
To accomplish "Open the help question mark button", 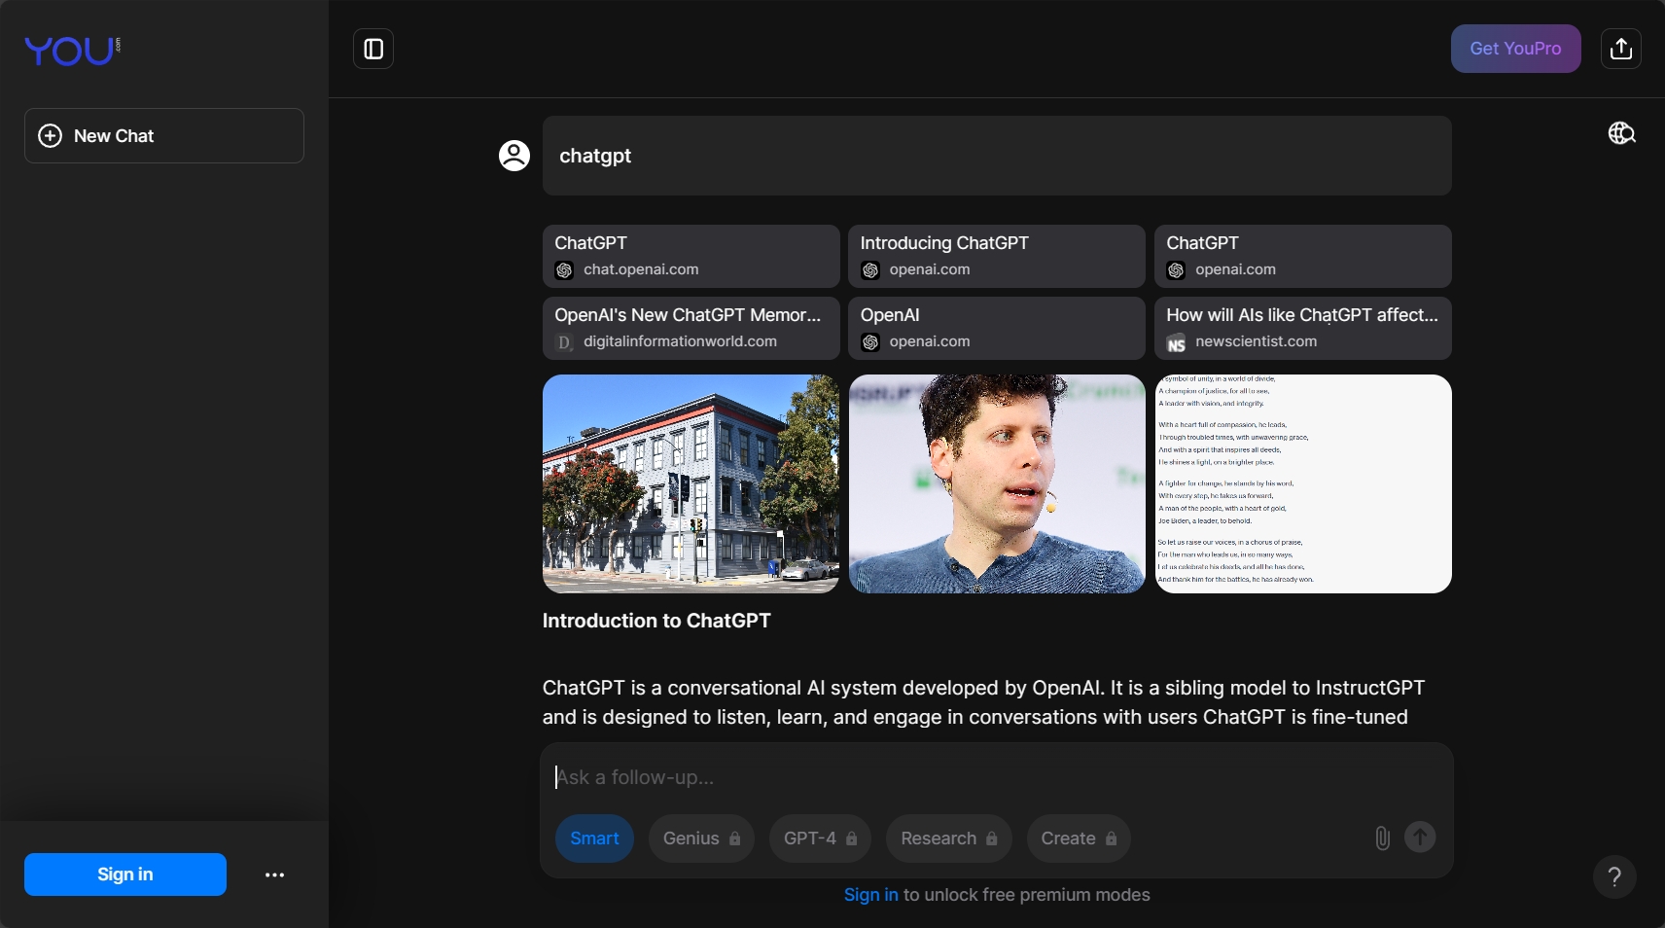I will [x=1614, y=876].
